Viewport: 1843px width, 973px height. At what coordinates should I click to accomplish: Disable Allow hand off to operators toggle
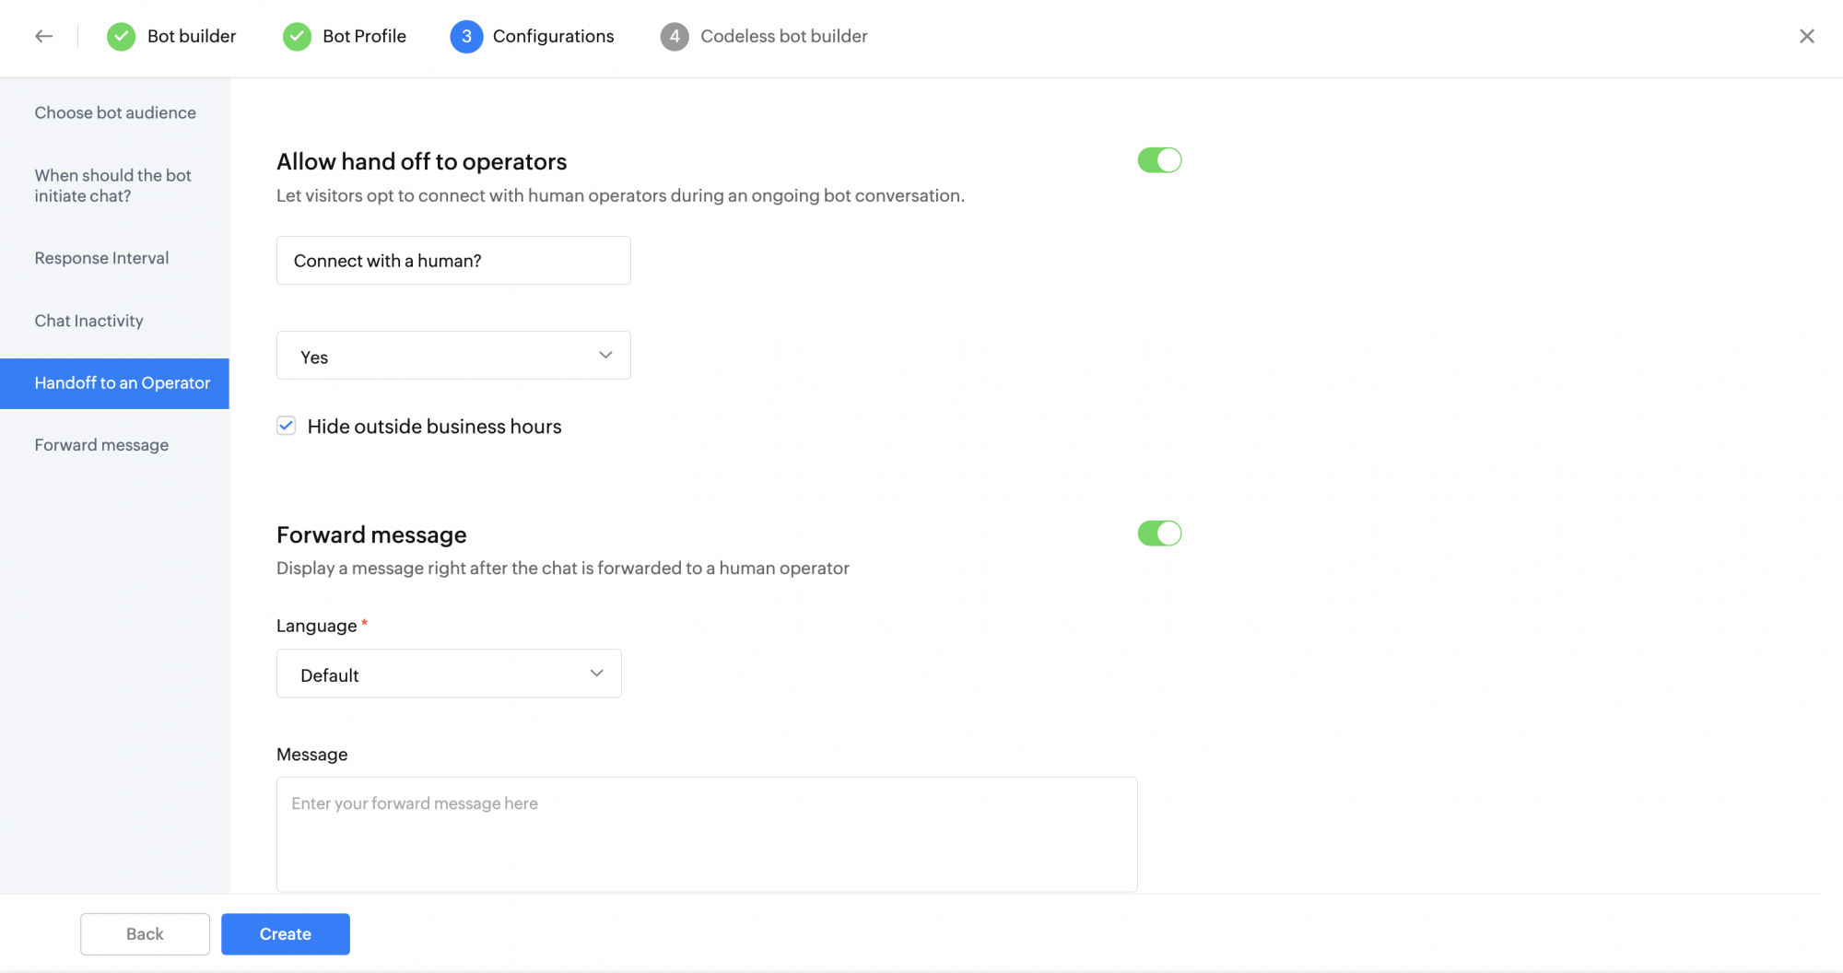(x=1159, y=160)
